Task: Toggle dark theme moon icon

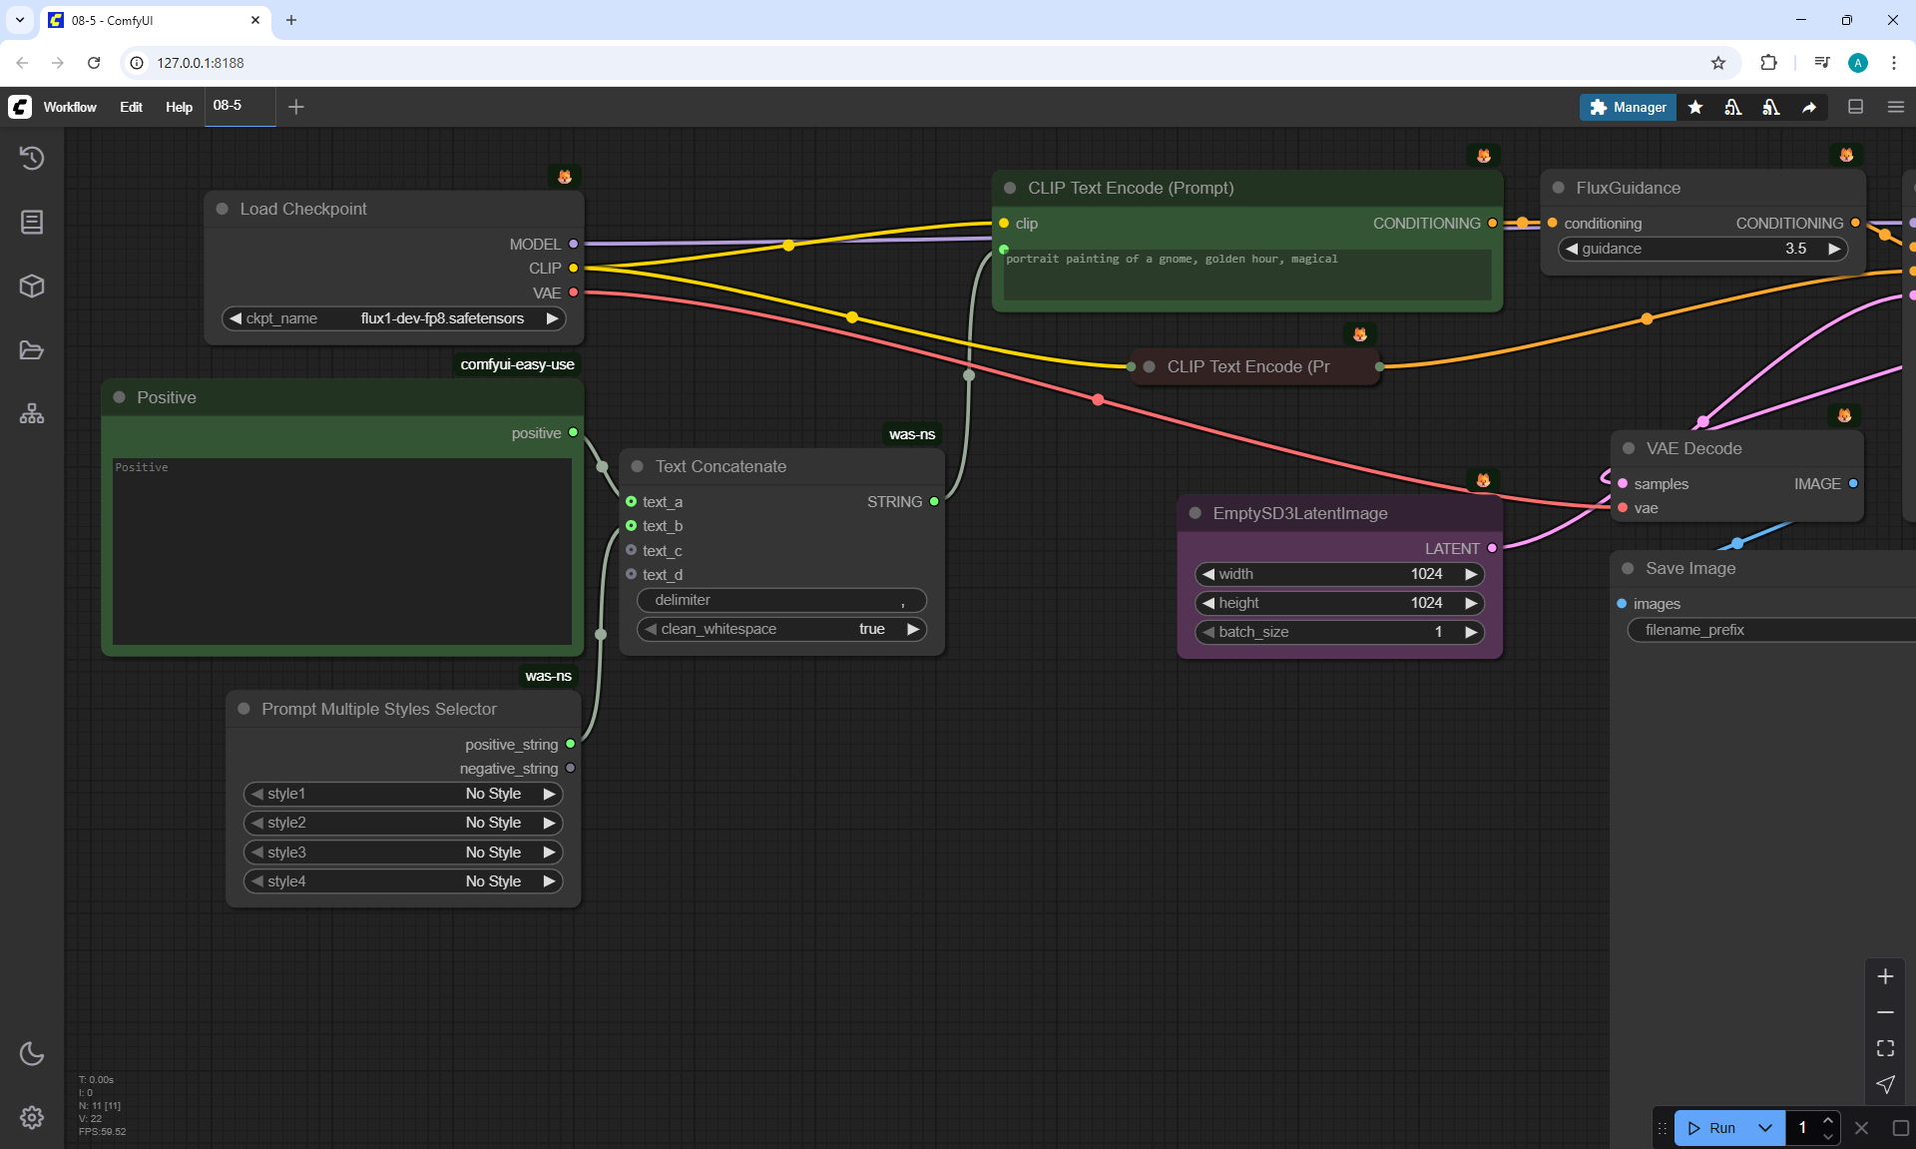Action: (x=32, y=1053)
